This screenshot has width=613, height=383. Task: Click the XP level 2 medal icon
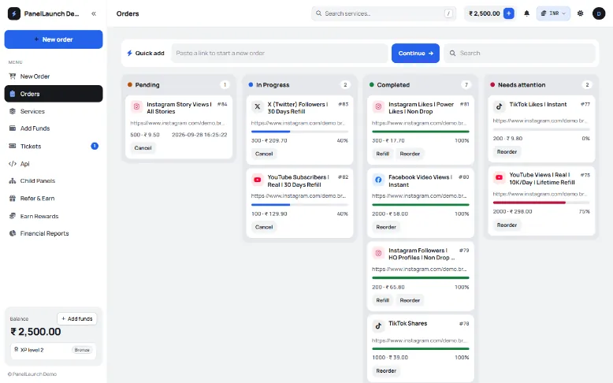pyautogui.click(x=16, y=350)
